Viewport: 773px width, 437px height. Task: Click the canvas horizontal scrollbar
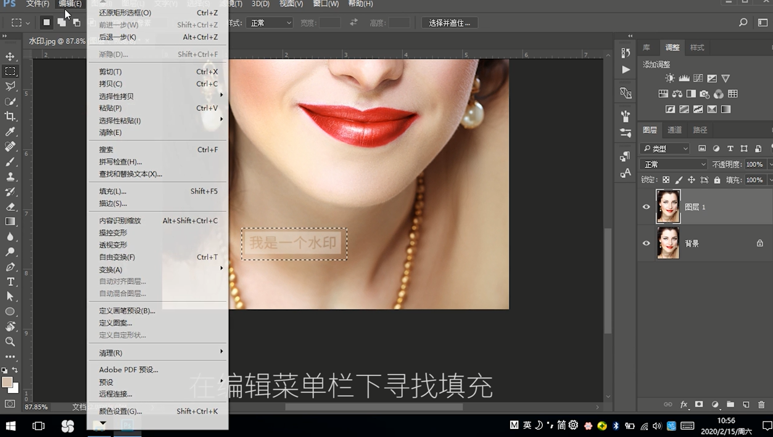coord(374,407)
